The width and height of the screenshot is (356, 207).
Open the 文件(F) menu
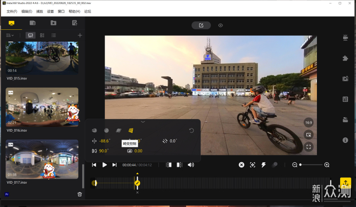[x=12, y=11]
